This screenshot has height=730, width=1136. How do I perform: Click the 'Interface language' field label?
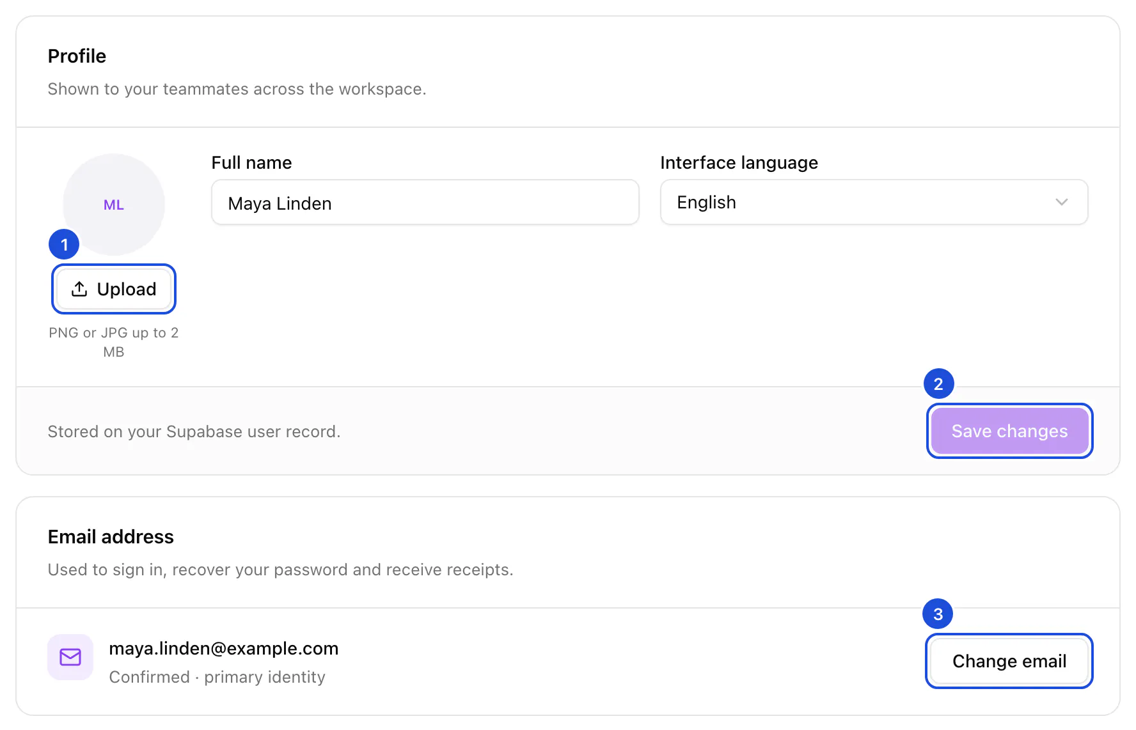click(739, 162)
